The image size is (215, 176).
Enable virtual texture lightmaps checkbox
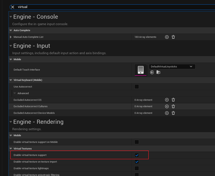point(137,168)
